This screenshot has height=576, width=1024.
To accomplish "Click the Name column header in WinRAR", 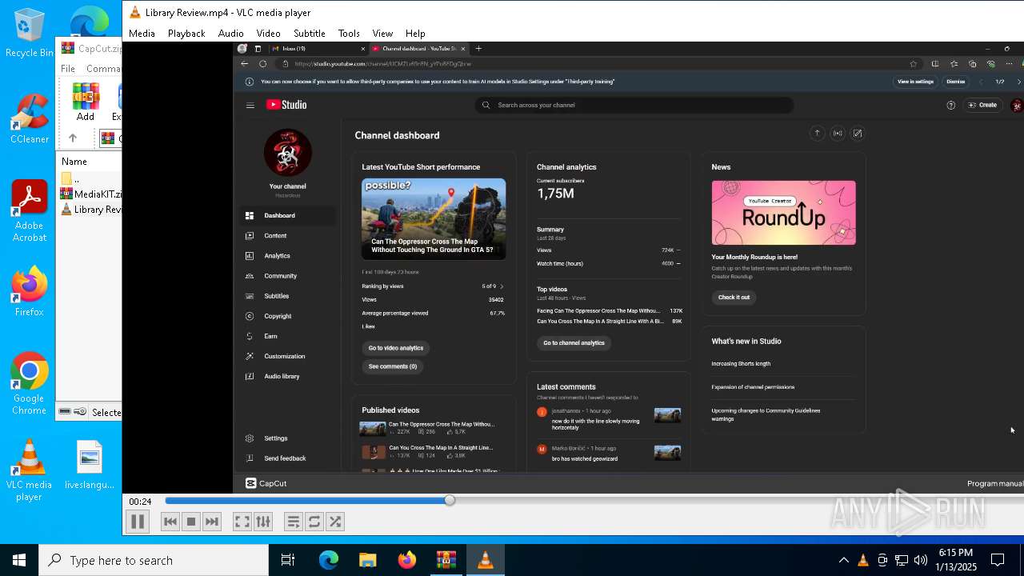I will [x=74, y=161].
